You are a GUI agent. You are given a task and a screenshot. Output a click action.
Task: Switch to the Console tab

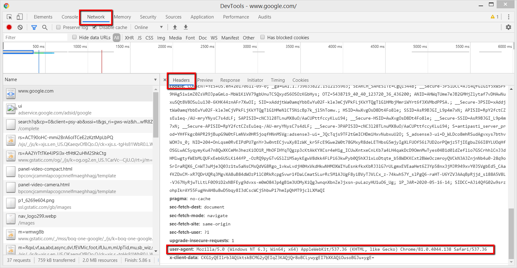click(70, 17)
